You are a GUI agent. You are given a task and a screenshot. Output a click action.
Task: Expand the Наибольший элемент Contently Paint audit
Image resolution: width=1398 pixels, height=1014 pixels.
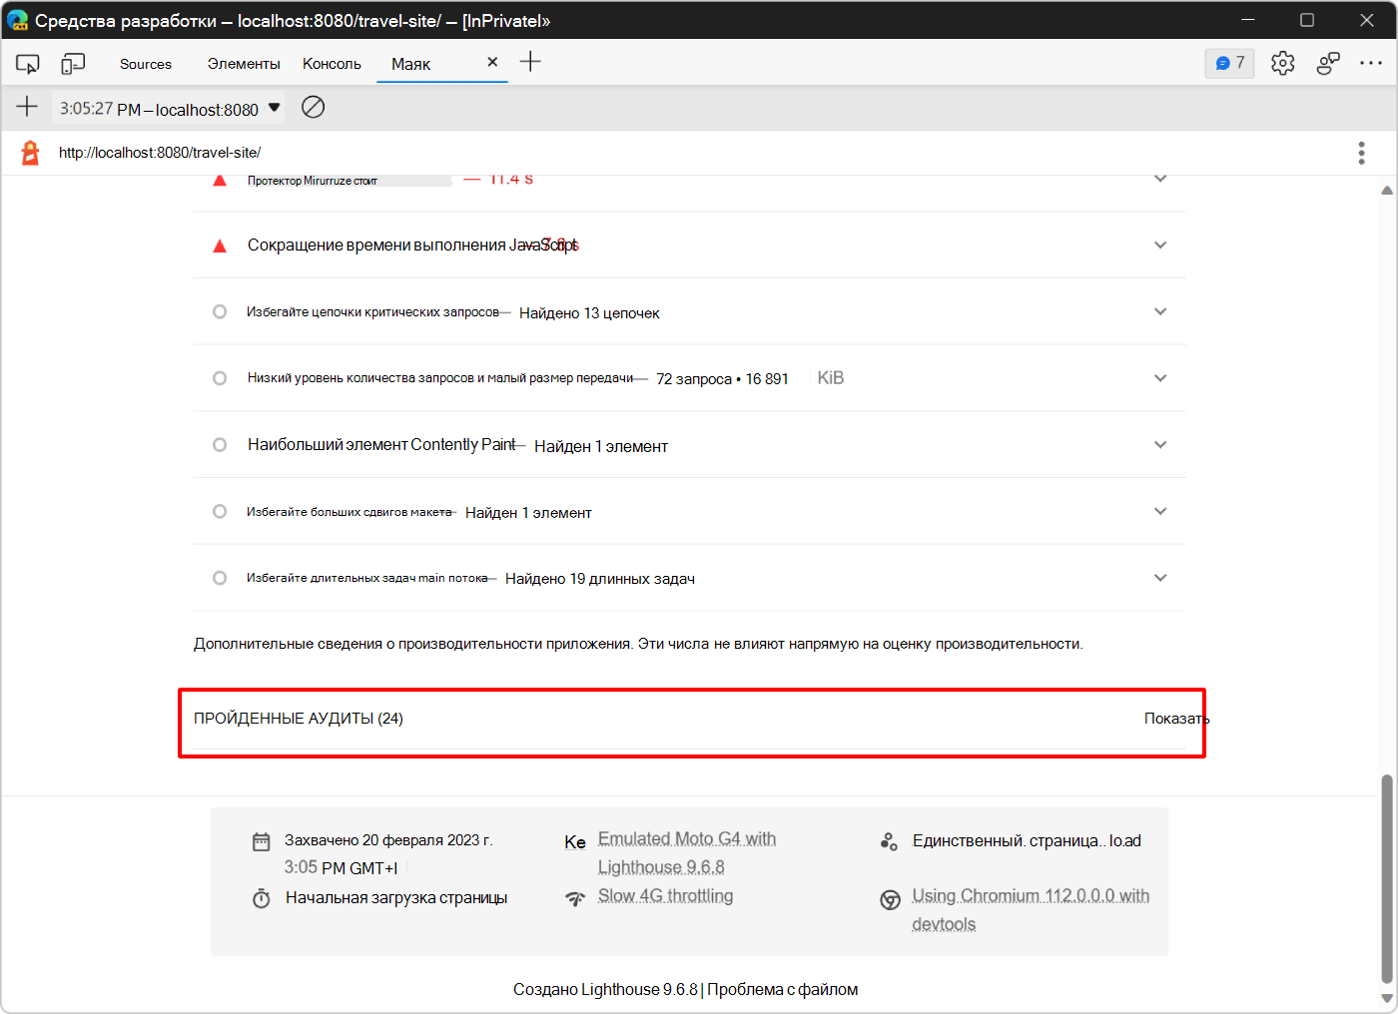[1160, 445]
